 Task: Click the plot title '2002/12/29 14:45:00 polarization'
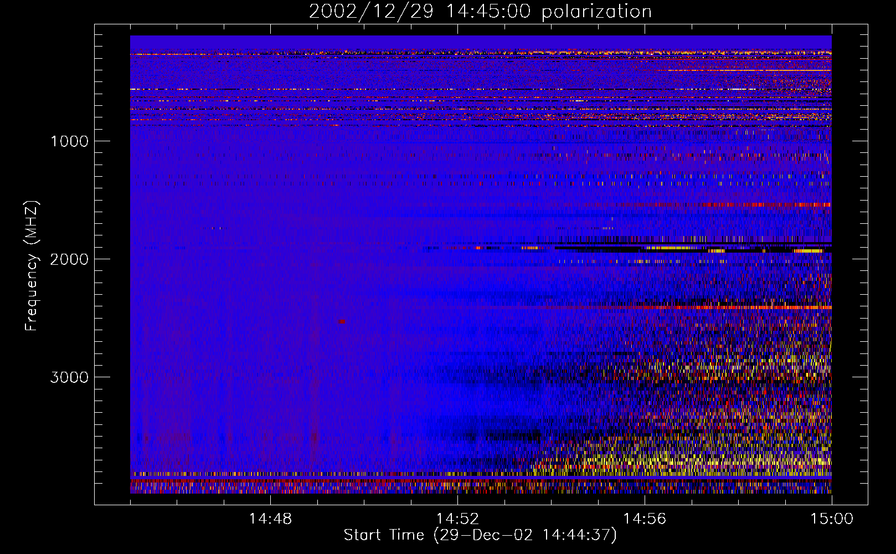tap(480, 12)
